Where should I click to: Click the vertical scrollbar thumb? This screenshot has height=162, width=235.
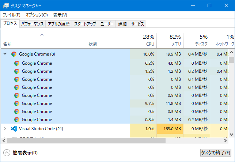click(232, 60)
